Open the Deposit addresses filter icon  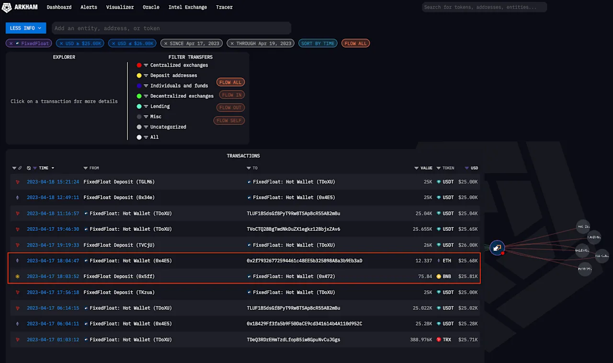pyautogui.click(x=146, y=76)
